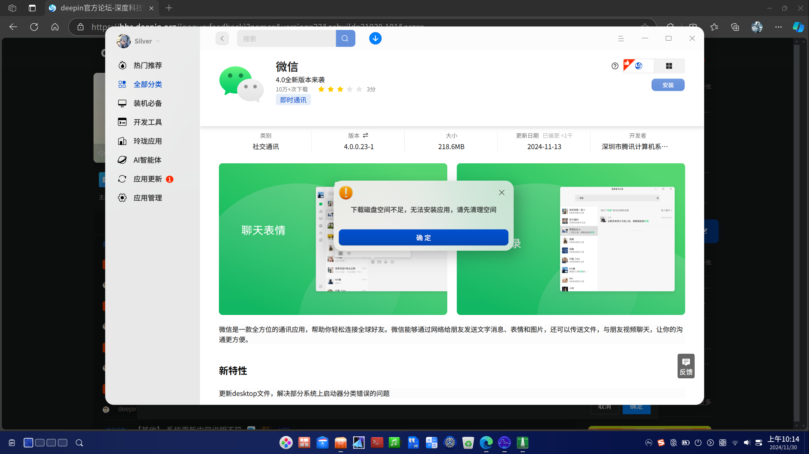Click the WiFi icon in the system tray
Viewport: 809px width, 454px height.
click(735, 443)
